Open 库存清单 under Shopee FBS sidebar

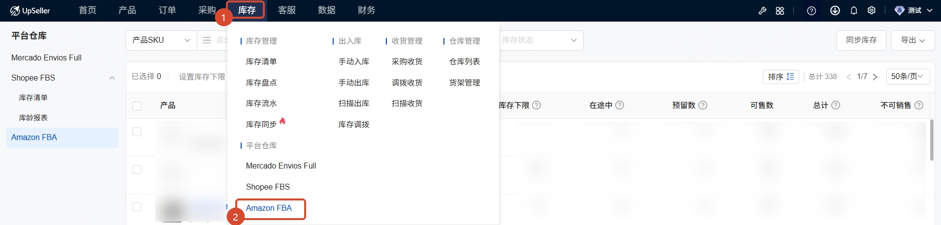(x=33, y=98)
